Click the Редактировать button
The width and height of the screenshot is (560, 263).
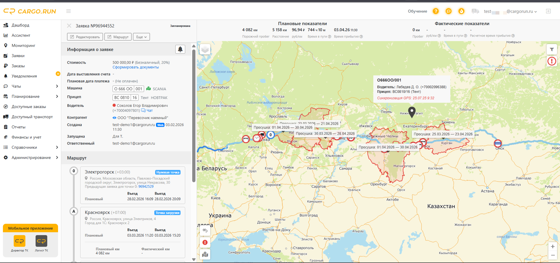pyautogui.click(x=85, y=37)
